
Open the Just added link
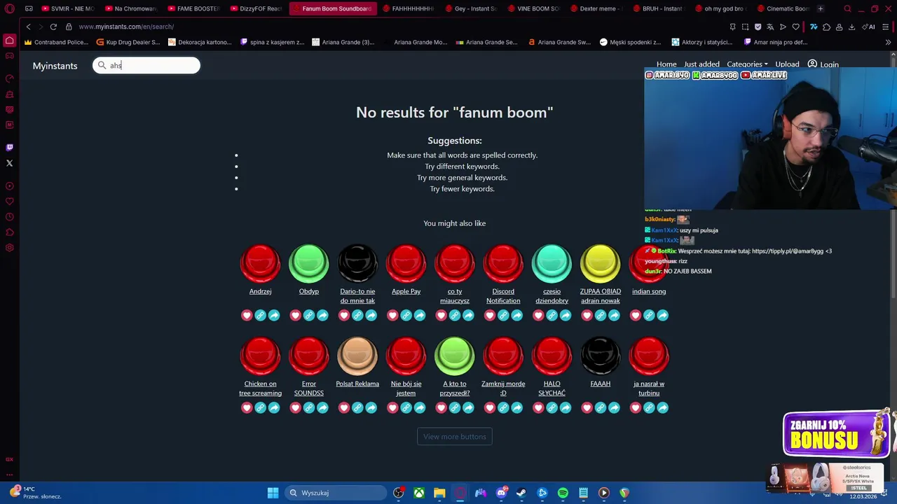(x=701, y=64)
